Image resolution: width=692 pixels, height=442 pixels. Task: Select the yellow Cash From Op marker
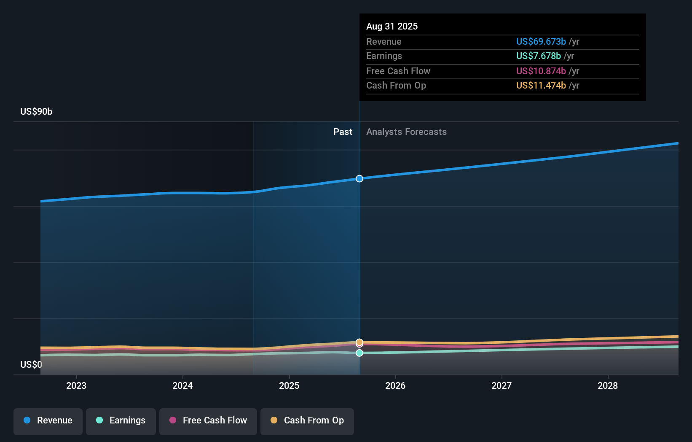359,342
